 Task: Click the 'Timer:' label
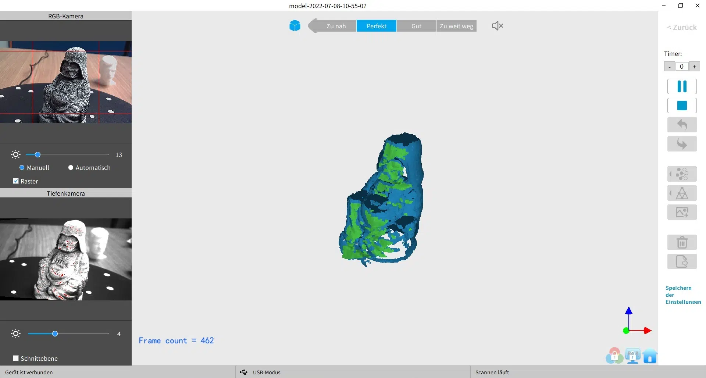point(673,54)
